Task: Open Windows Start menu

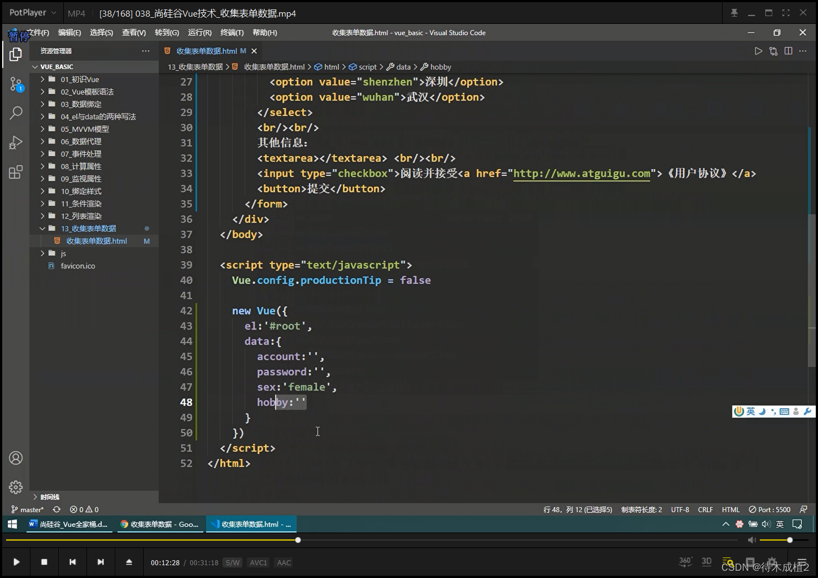Action: click(12, 524)
